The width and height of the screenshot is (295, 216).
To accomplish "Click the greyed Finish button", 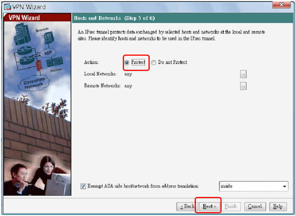I will (x=231, y=206).
